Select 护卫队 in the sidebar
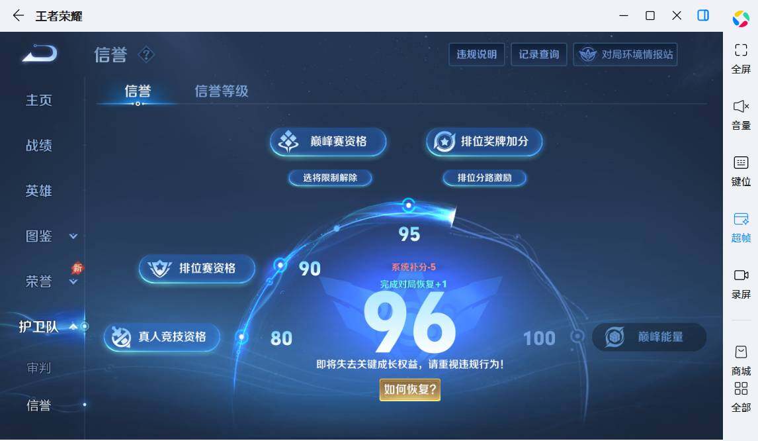The image size is (758, 441). pos(38,326)
